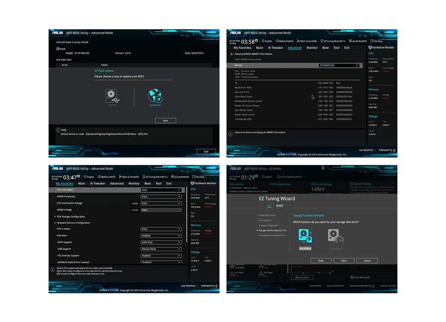Launch EZ Tuning Wizard(F11) on the 03:58 screen
This screenshot has height=322, width=446.
pyautogui.click(x=333, y=41)
